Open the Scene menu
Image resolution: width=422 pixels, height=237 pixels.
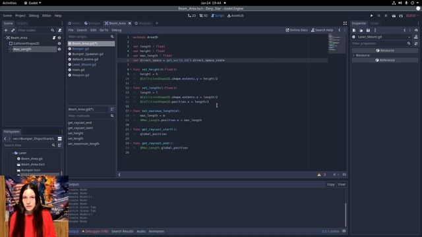coord(7,16)
